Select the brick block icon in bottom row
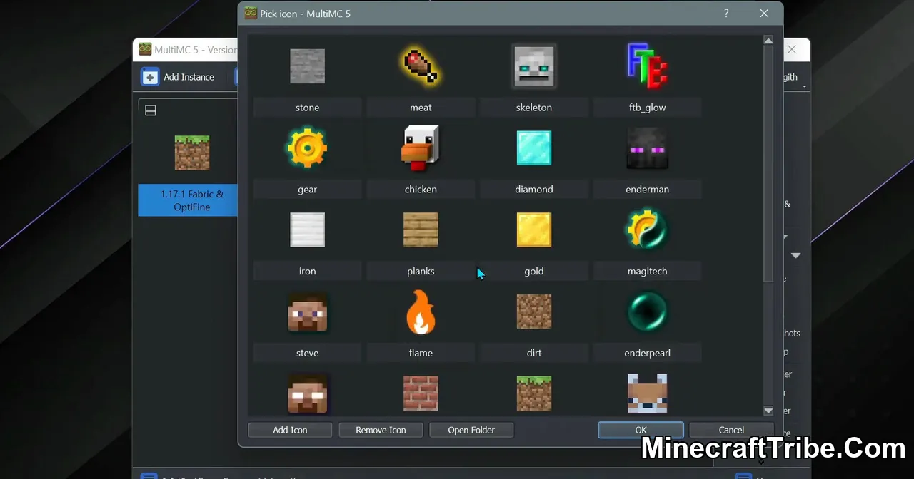The height and width of the screenshot is (479, 914). 421,393
